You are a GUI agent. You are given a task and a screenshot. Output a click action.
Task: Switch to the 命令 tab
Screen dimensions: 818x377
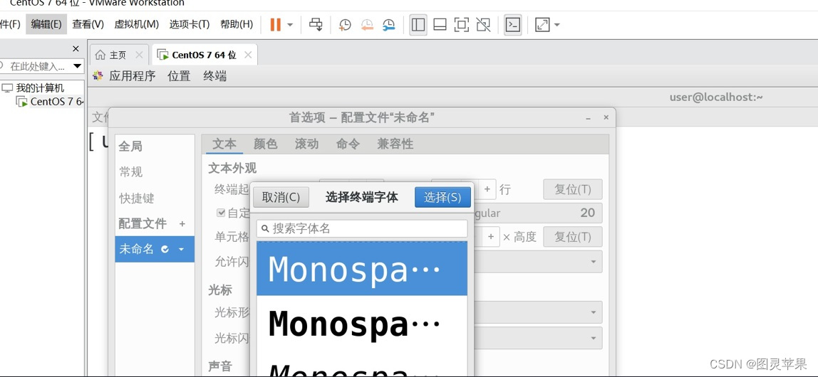coord(348,144)
